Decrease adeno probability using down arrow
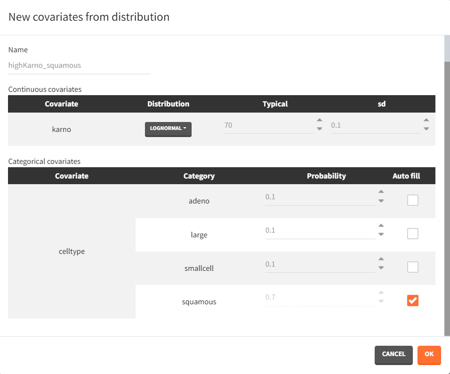The height and width of the screenshot is (374, 450). pos(381,201)
